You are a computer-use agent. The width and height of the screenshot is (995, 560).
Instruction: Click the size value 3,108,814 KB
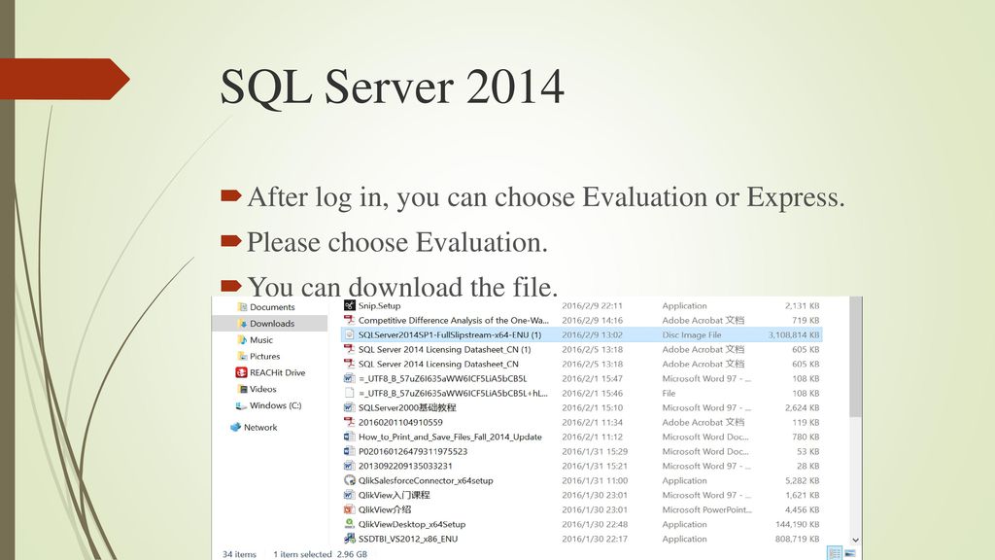(x=793, y=334)
